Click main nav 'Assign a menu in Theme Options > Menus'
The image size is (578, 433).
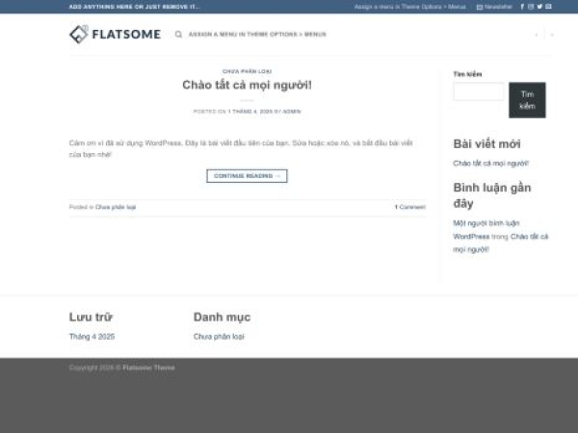click(x=257, y=35)
